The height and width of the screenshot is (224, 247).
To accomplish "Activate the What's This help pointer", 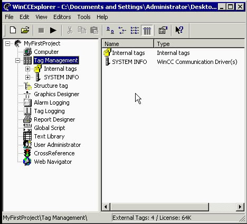I will click(179, 30).
